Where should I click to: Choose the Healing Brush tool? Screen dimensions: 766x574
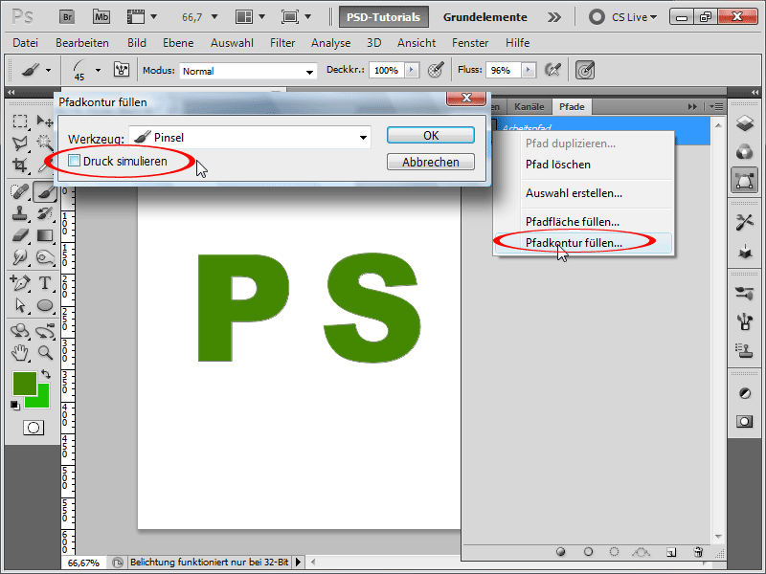point(20,191)
